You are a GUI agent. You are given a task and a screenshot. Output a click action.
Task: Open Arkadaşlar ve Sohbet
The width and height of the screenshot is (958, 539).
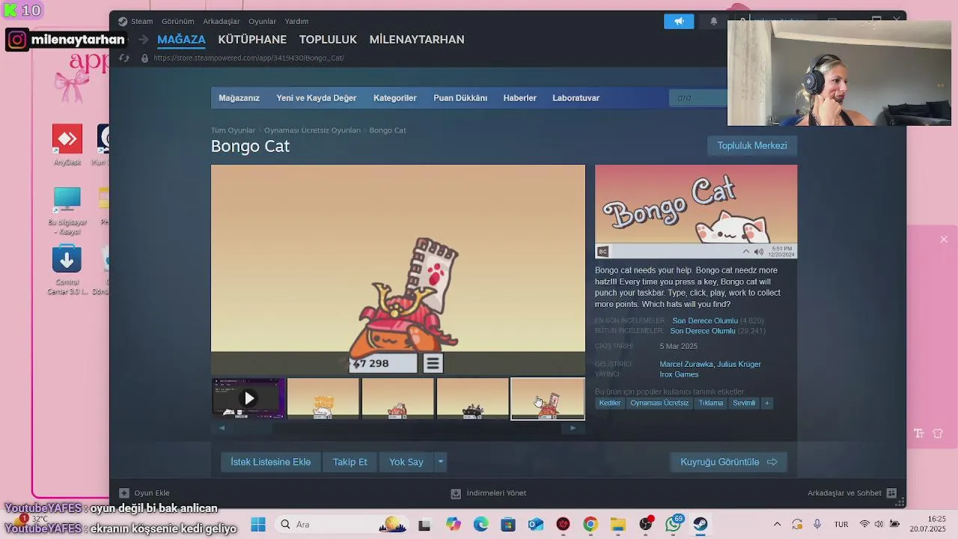pos(852,493)
